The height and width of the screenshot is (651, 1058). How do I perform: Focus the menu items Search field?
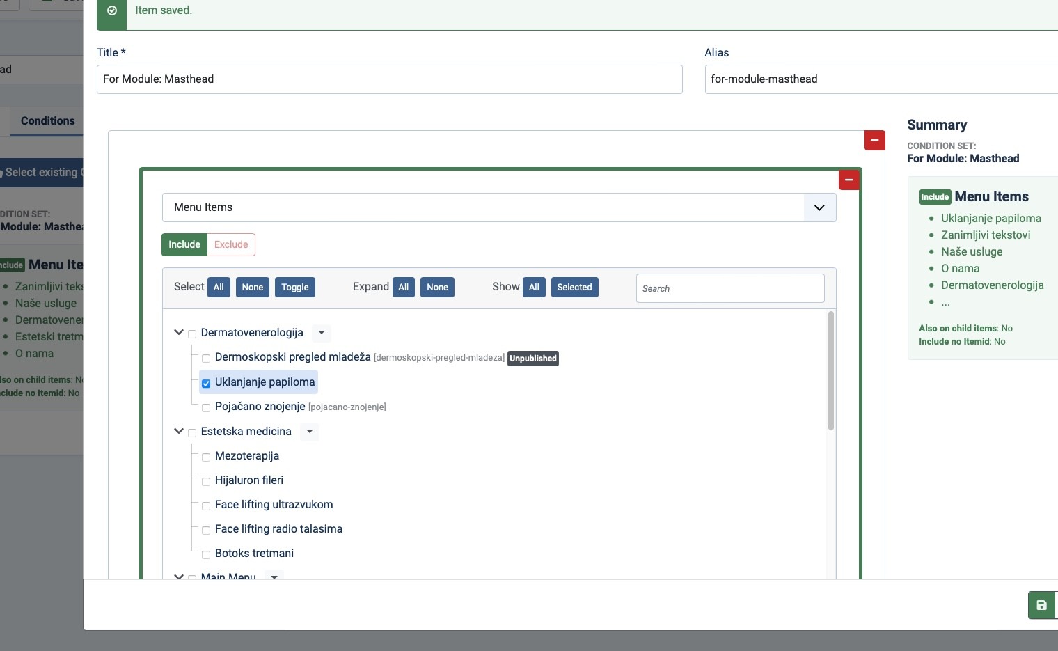(730, 288)
